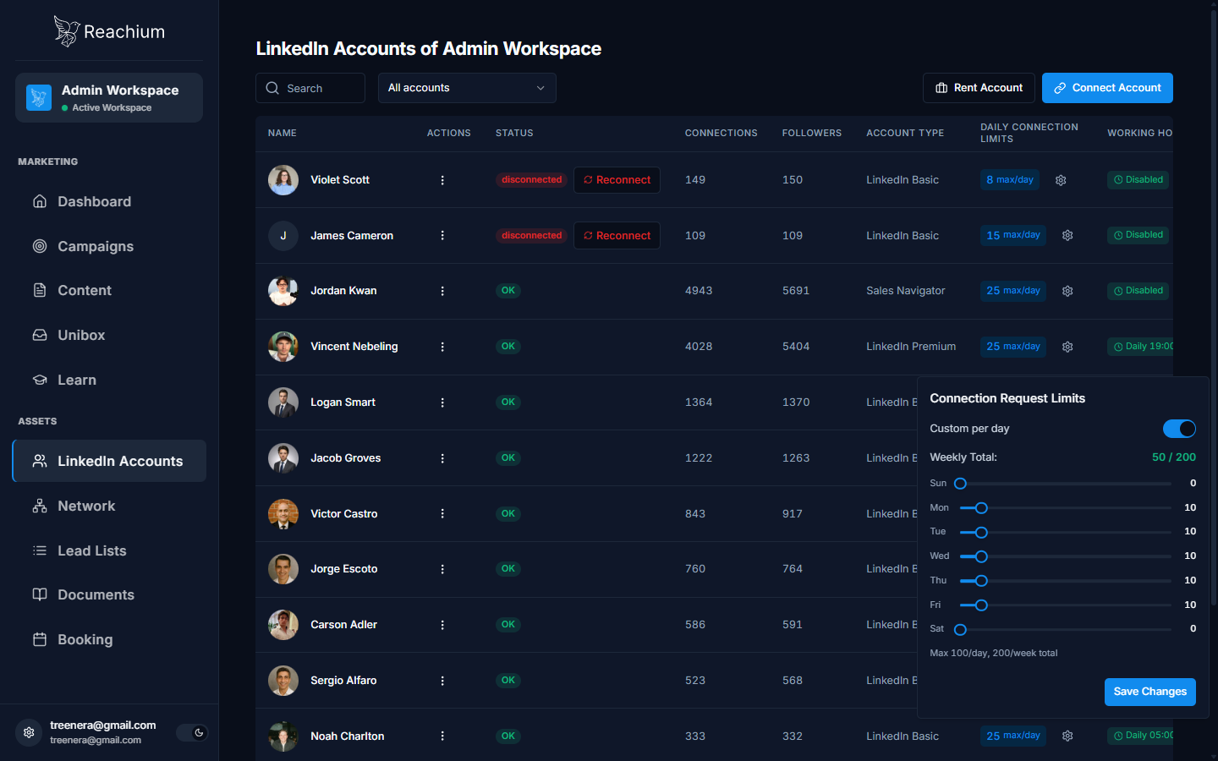Click Noah Charlton's 25 max/day badge
The height and width of the screenshot is (761, 1218).
coord(1013,736)
